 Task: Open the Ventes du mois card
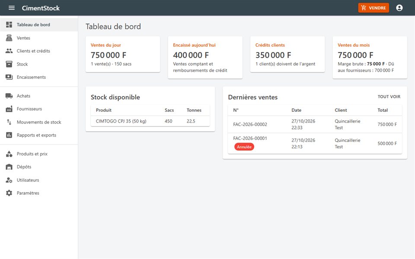click(x=370, y=57)
